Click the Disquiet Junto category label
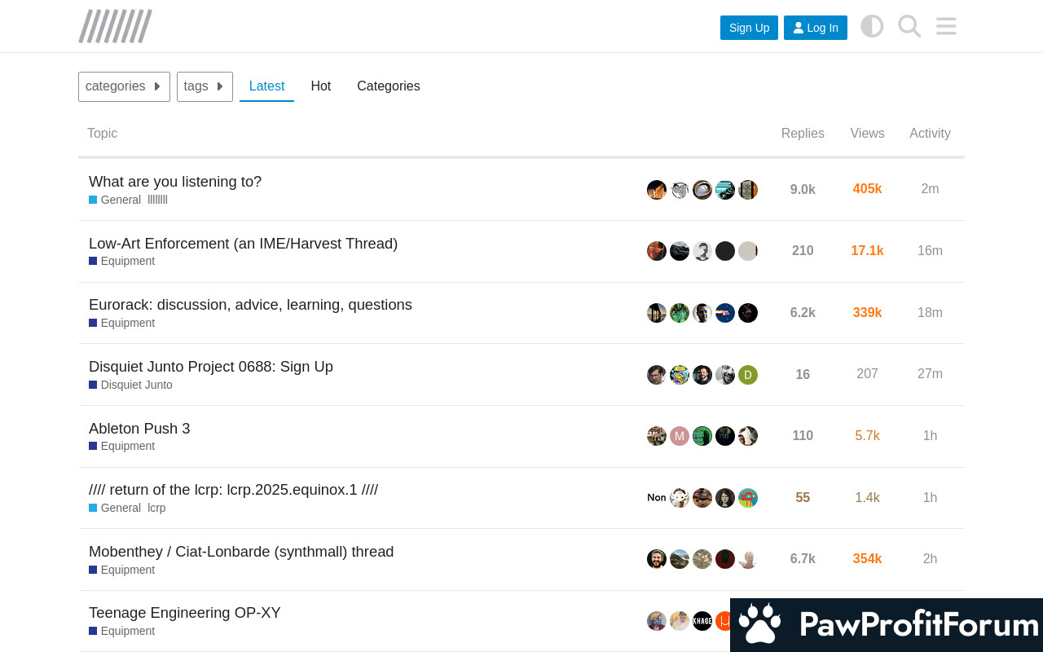 tap(130, 385)
